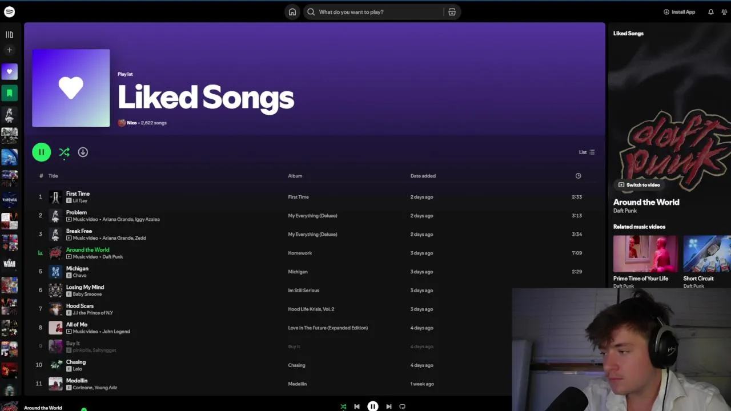Image resolution: width=731 pixels, height=411 pixels.
Task: Open Daft Punk link in track row
Action: [x=113, y=257]
